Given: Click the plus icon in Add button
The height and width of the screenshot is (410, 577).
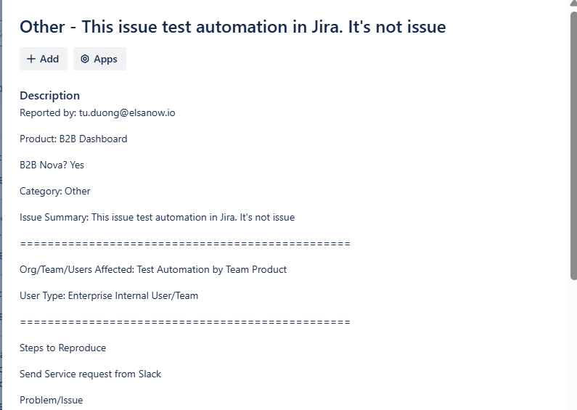Looking at the screenshot, I should [31, 59].
